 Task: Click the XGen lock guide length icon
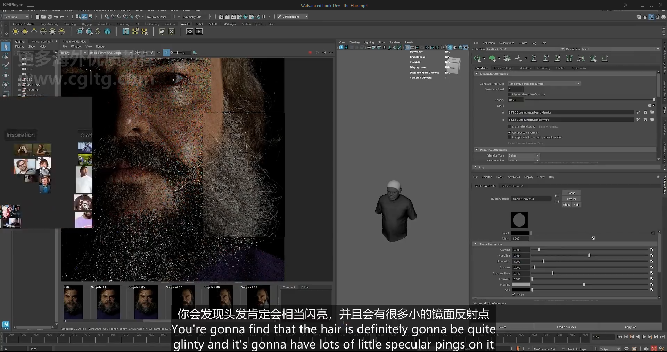tap(558, 58)
